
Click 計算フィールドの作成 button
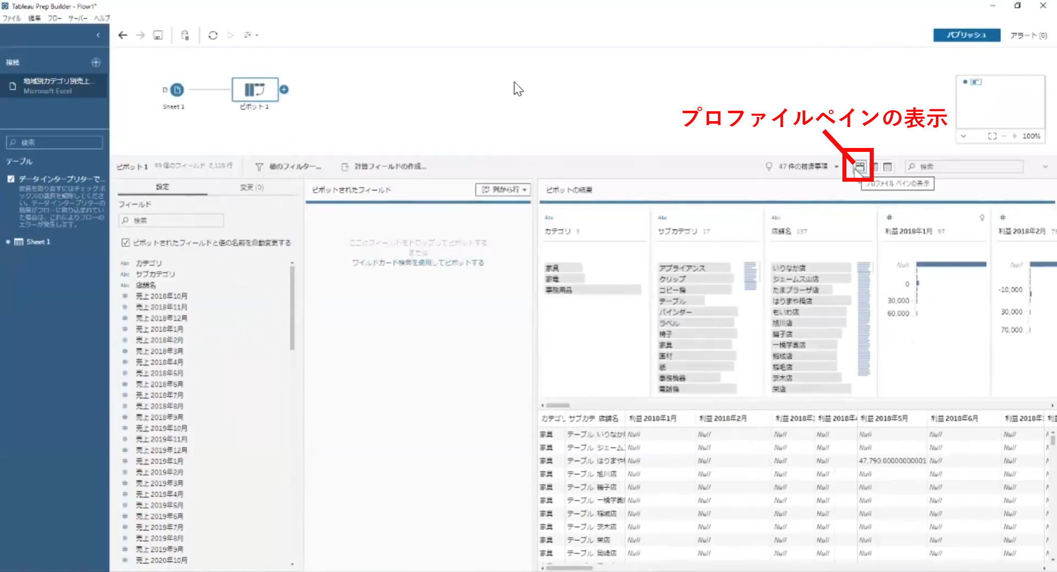click(384, 167)
